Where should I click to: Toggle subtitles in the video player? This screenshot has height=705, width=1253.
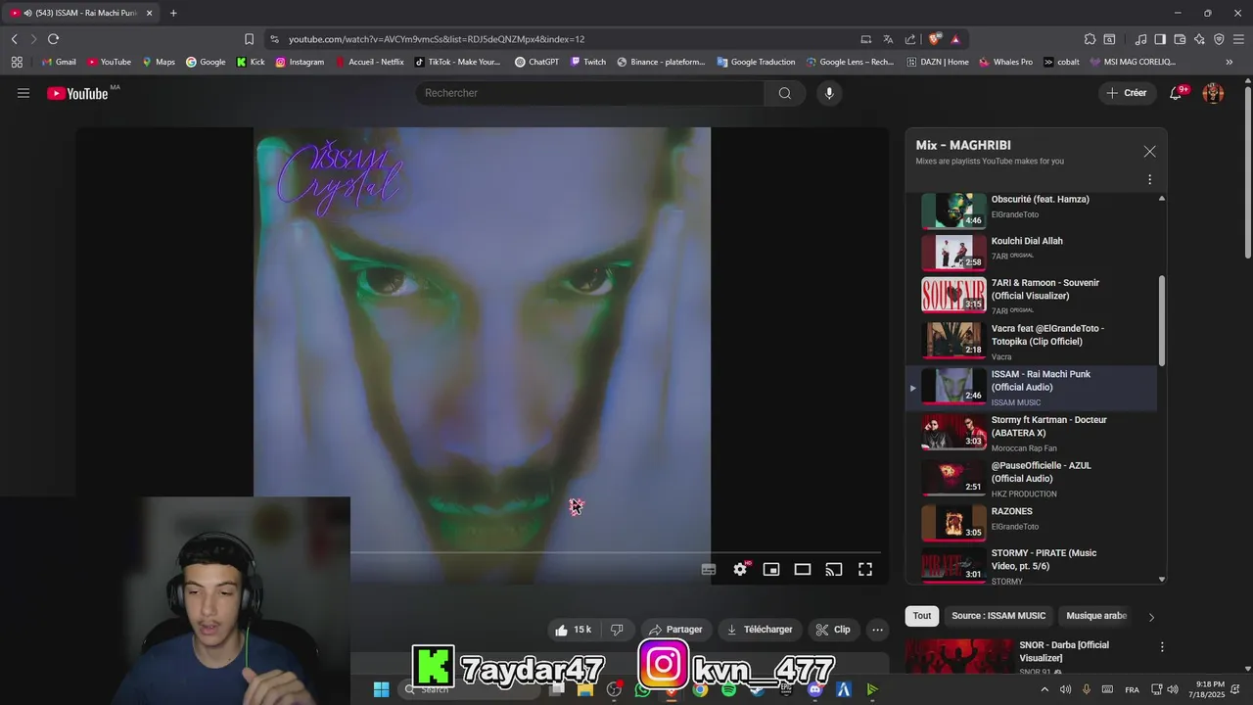pyautogui.click(x=709, y=569)
